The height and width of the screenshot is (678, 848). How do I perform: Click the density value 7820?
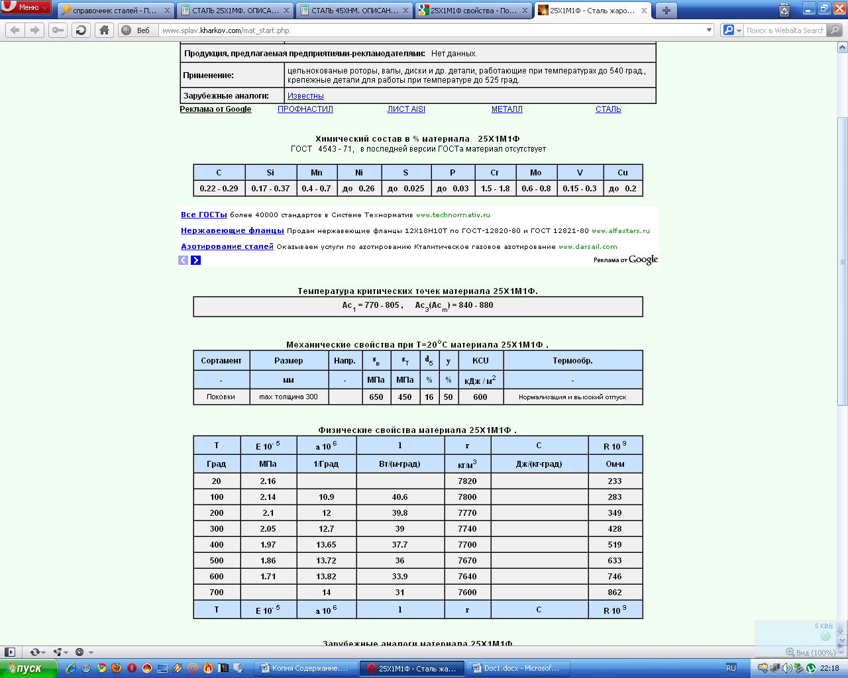point(467,481)
